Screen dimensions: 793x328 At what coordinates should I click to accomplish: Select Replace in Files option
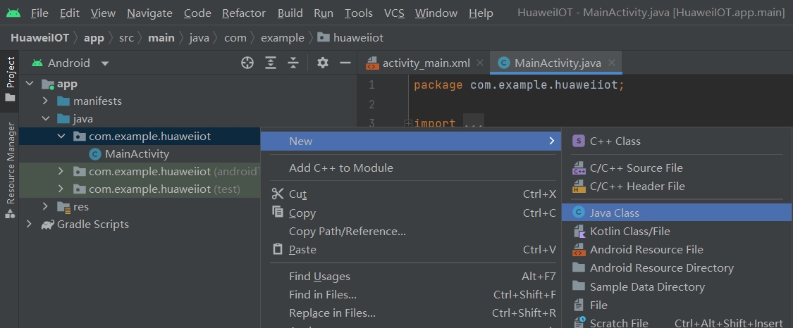[x=332, y=313]
